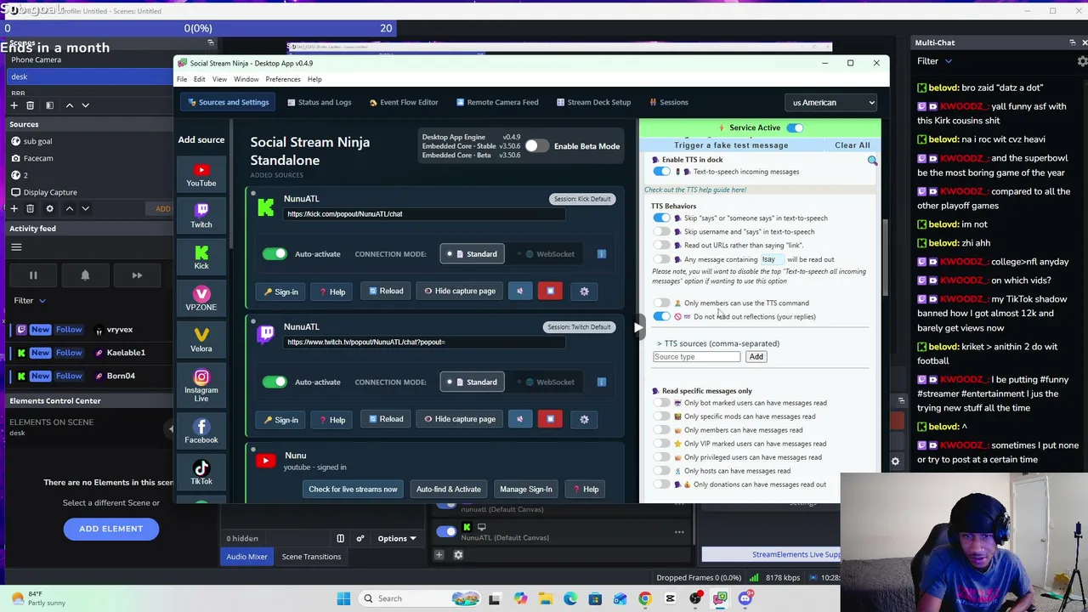Open the TTS help guide link
This screenshot has width=1088, height=612.
[695, 190]
